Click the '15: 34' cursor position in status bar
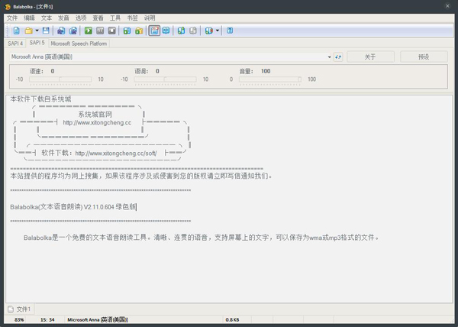Screen dimensions: 458x327 point(47,319)
